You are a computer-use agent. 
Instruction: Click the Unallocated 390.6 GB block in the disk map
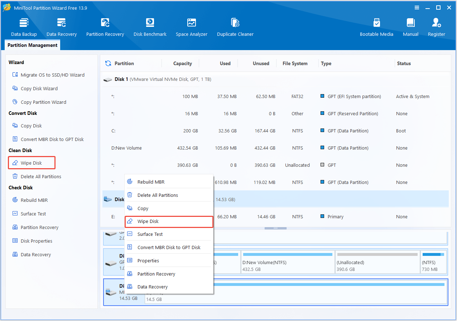tap(377, 262)
